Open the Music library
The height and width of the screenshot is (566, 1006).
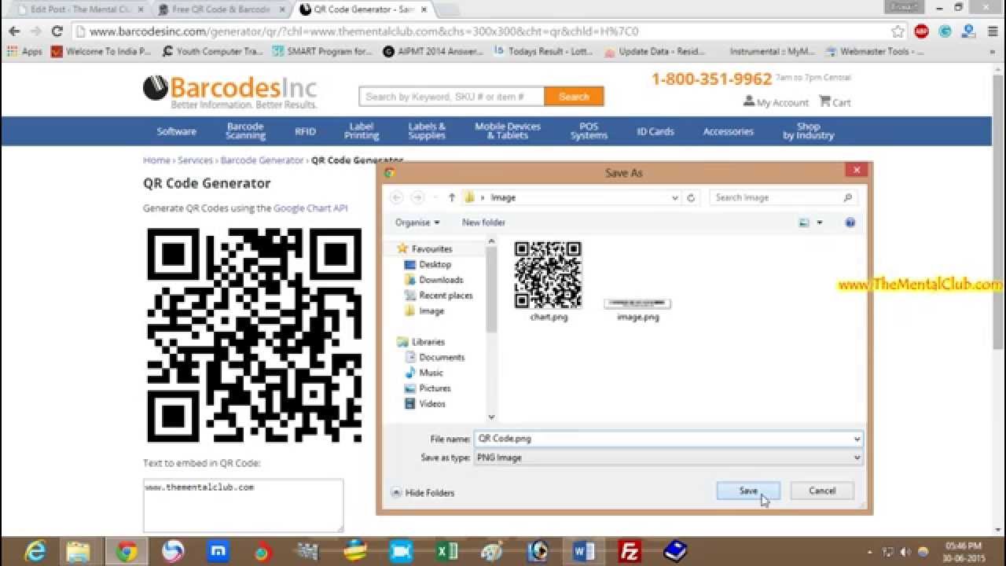pos(431,373)
